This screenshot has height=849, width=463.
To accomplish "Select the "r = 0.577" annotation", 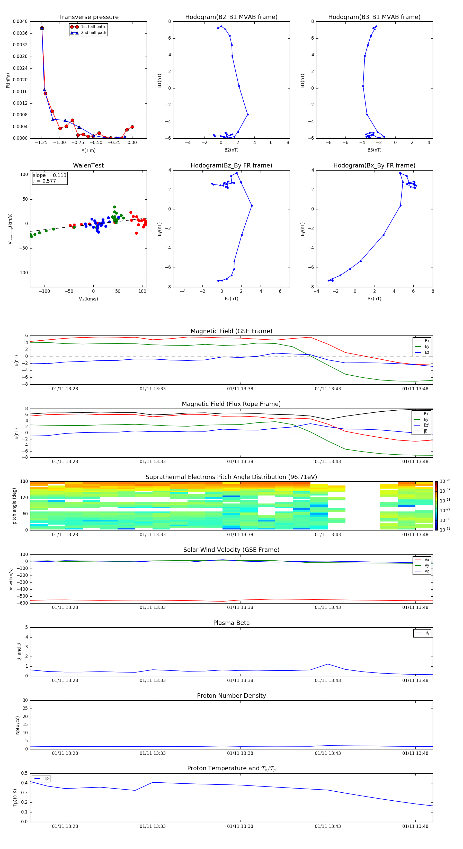I will (x=44, y=181).
